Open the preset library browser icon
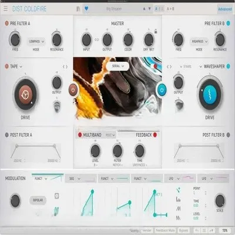 [78, 9]
